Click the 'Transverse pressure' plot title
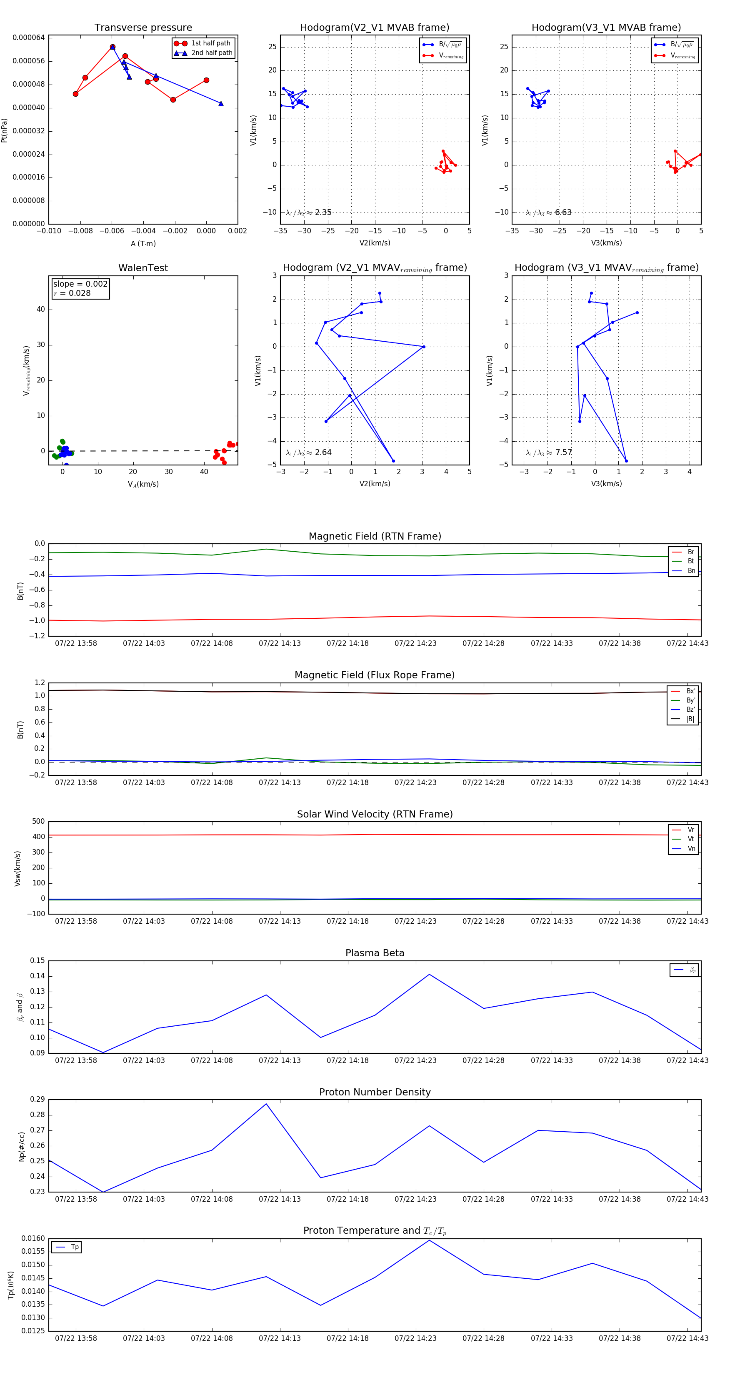Image resolution: width=750 pixels, height=1375 pixels. point(143,28)
